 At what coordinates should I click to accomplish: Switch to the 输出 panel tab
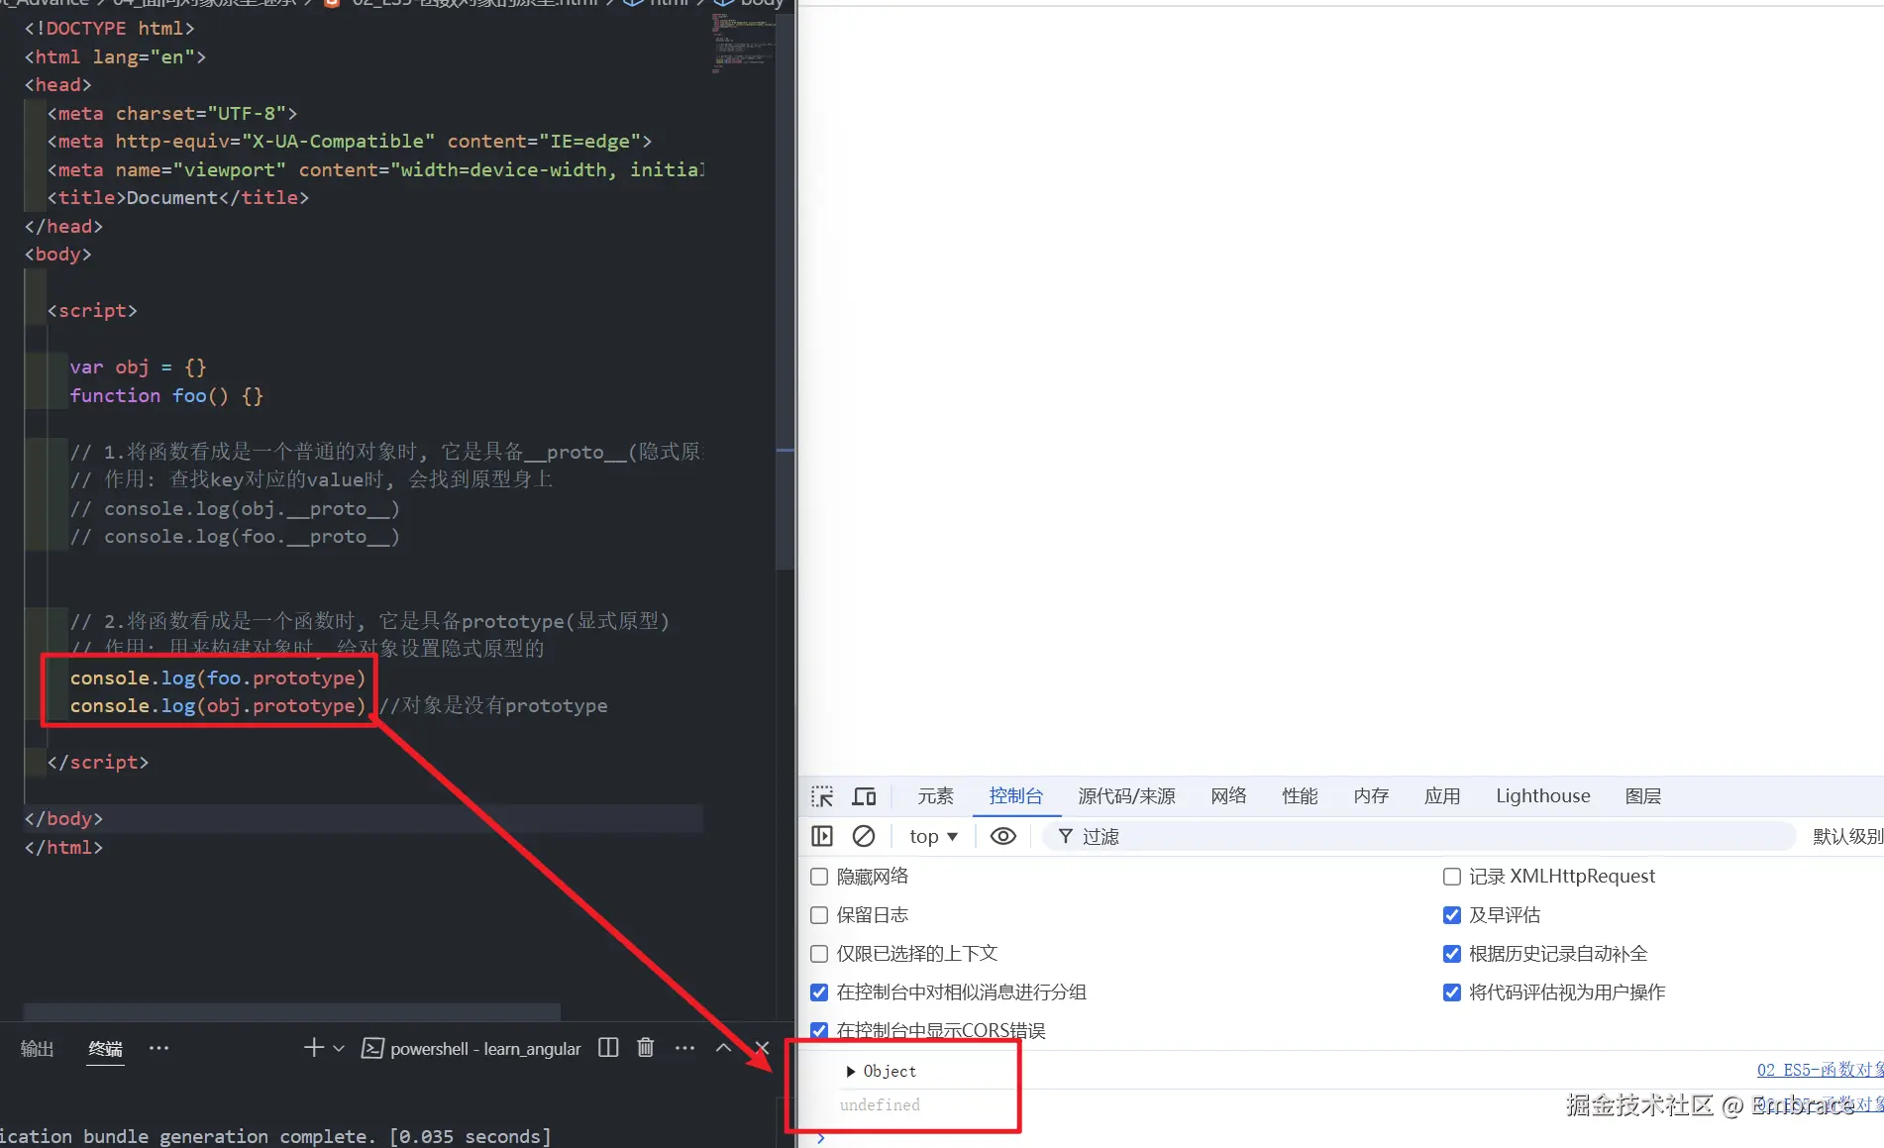point(38,1049)
